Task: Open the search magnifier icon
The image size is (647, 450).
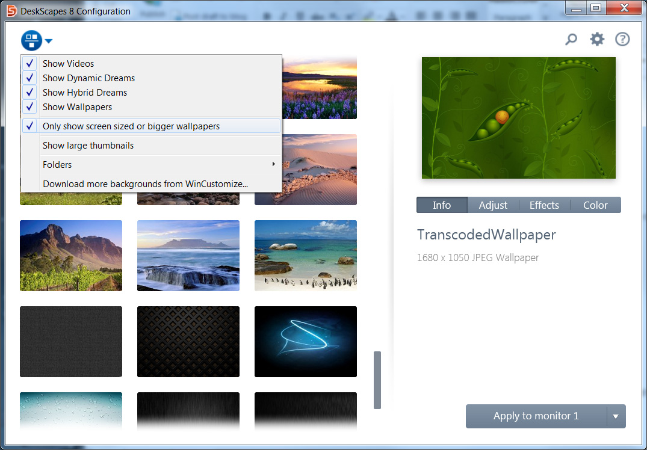Action: point(571,39)
